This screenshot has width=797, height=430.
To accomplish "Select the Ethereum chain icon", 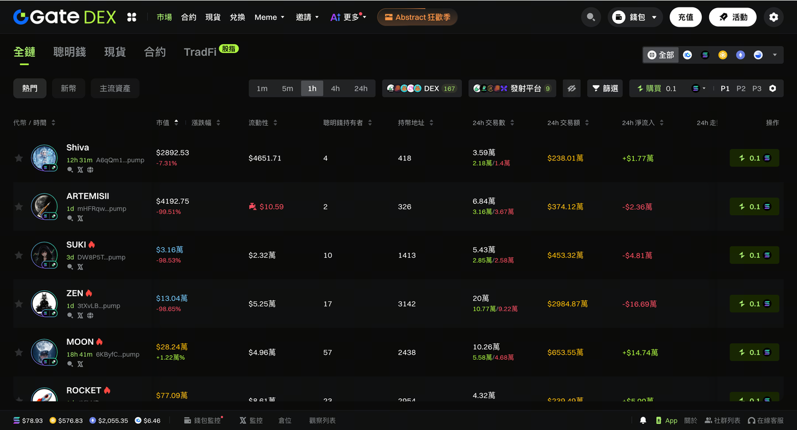I will tap(740, 55).
